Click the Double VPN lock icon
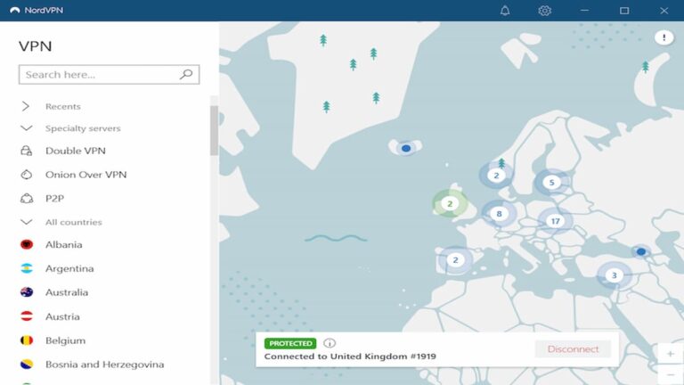Screen dimensions: 684x385 (x=27, y=152)
